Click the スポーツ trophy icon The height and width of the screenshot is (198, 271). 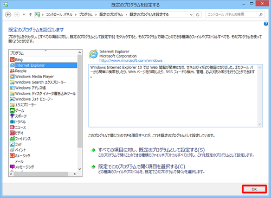pos(12,116)
